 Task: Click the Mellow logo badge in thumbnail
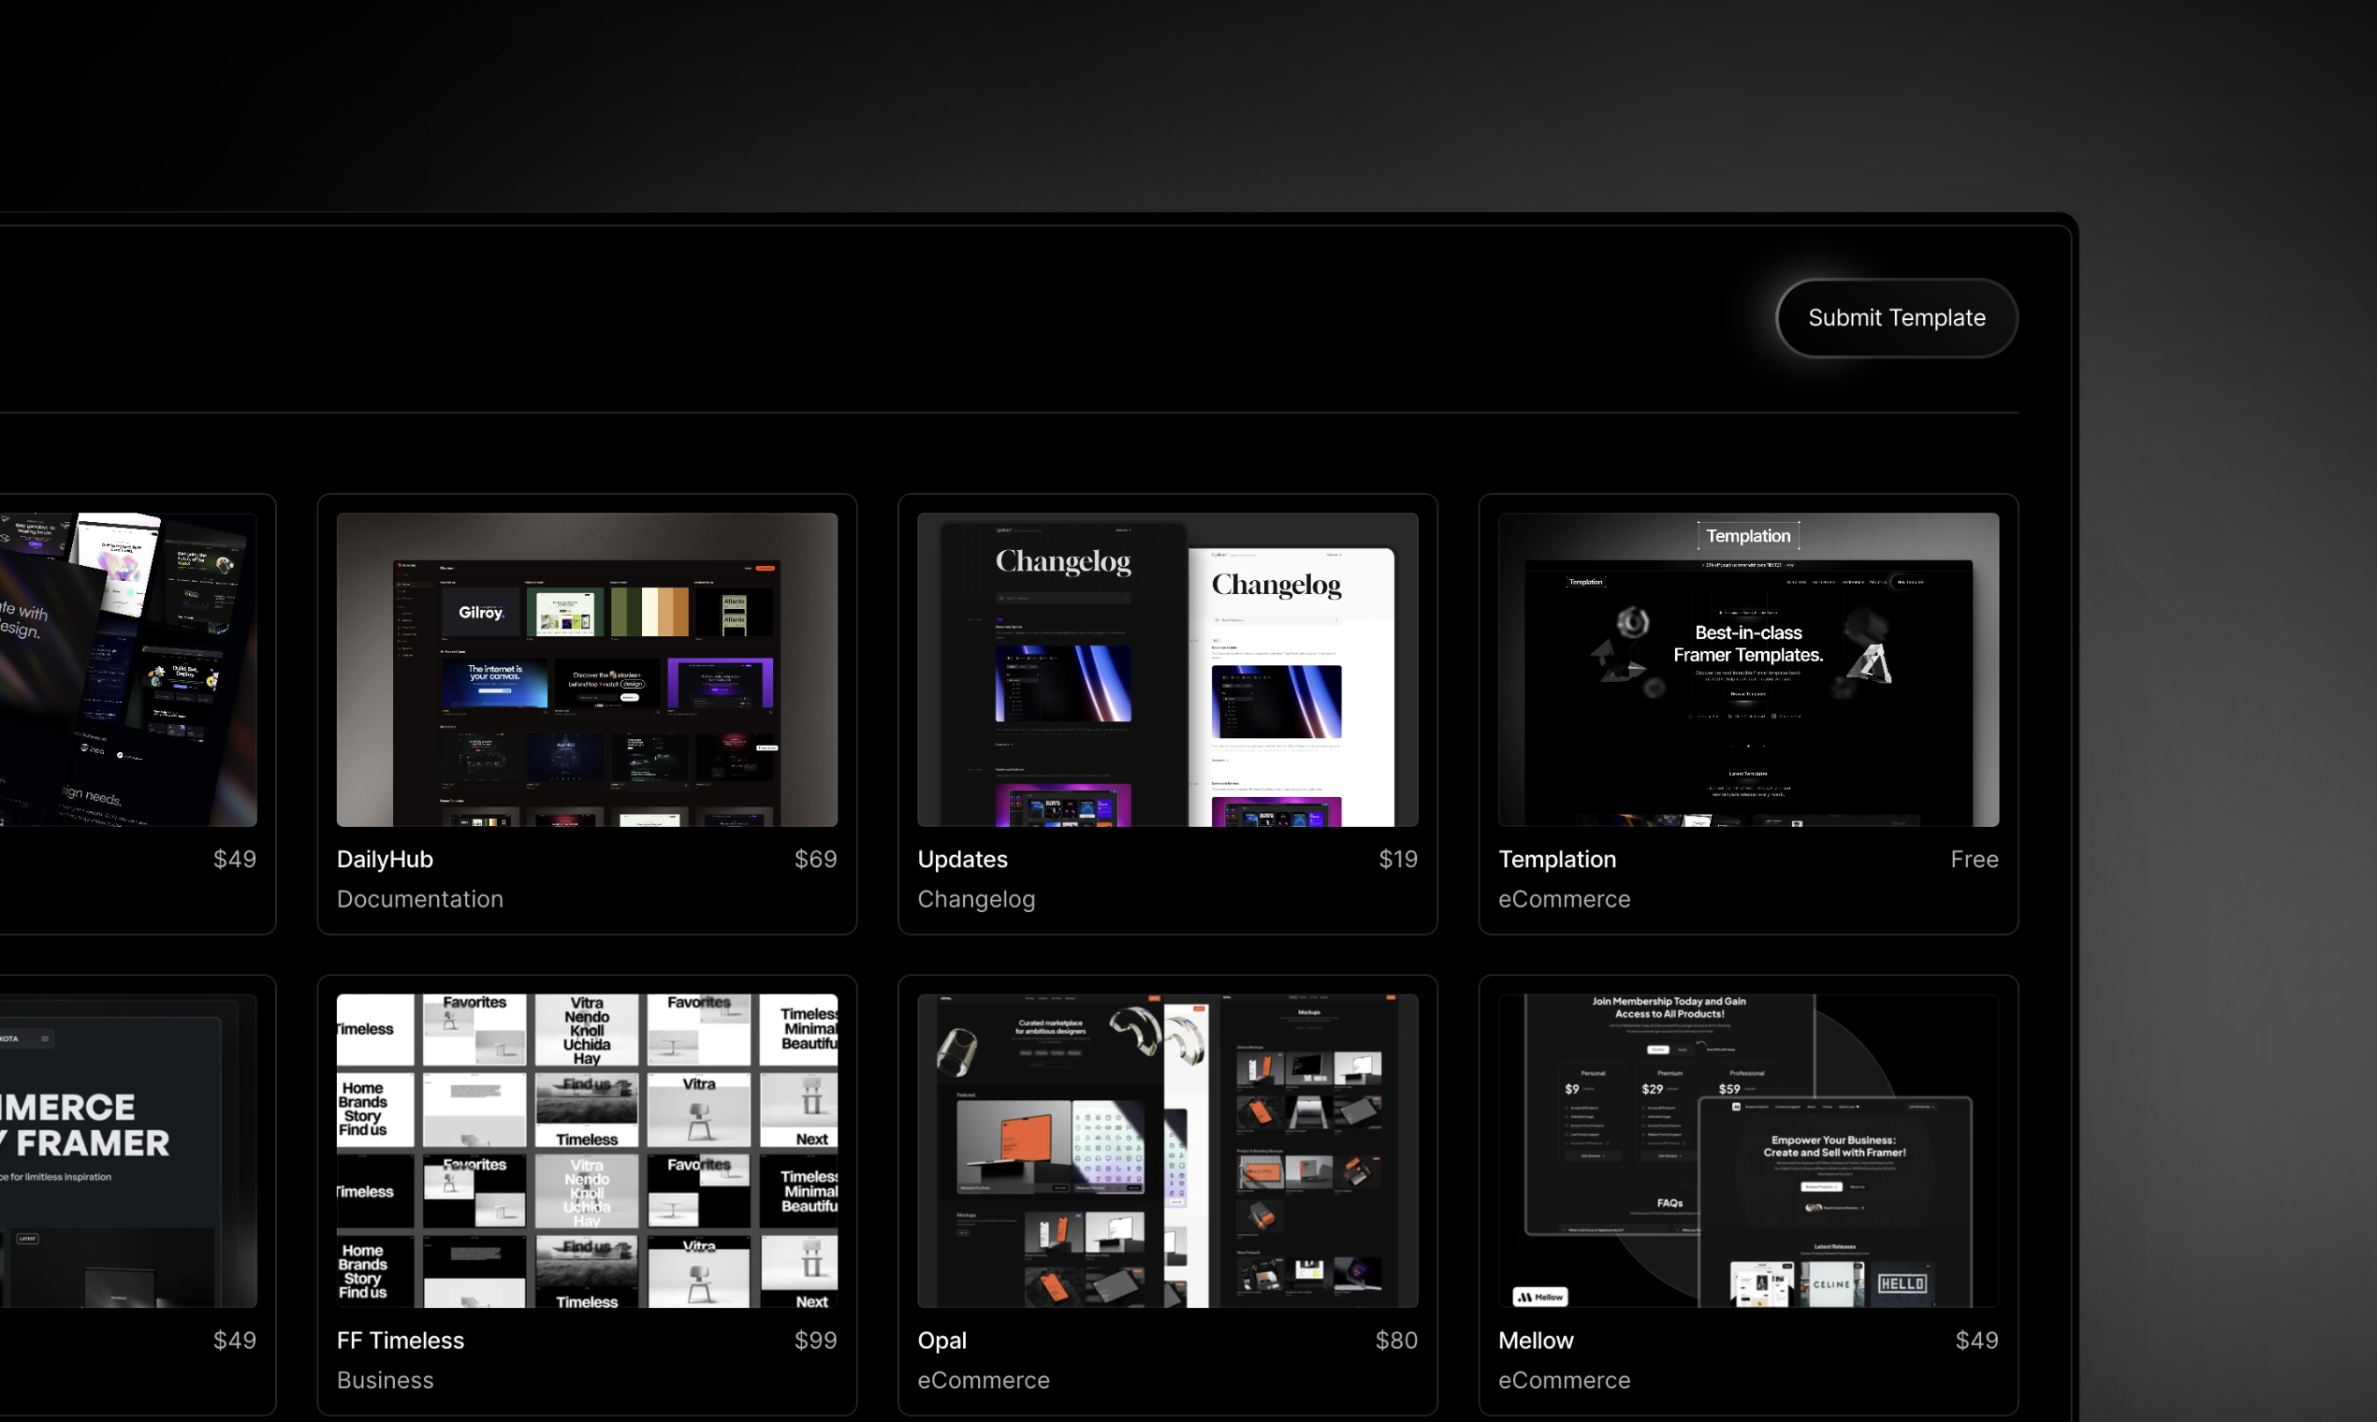click(x=1539, y=1297)
